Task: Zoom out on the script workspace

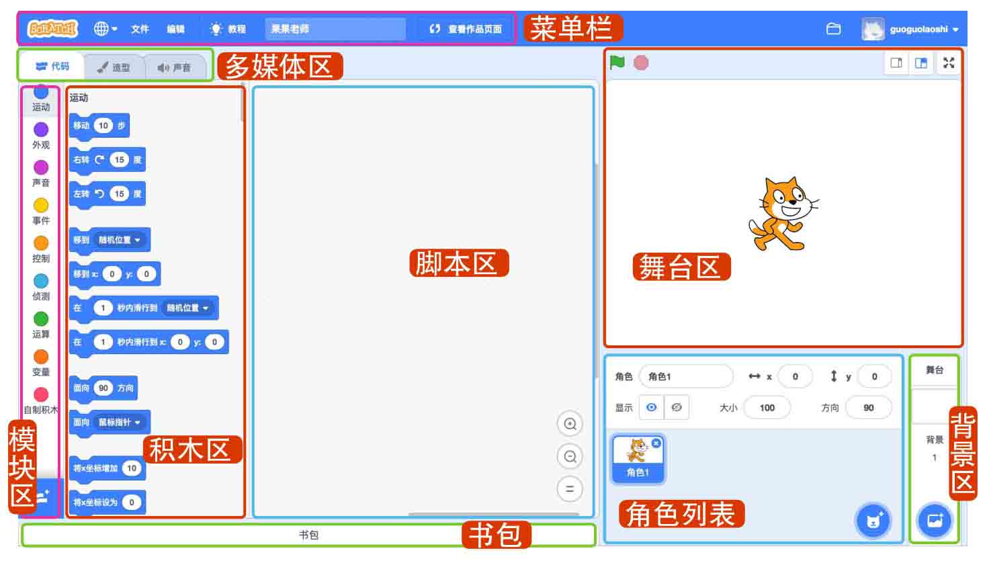Action: (570, 457)
